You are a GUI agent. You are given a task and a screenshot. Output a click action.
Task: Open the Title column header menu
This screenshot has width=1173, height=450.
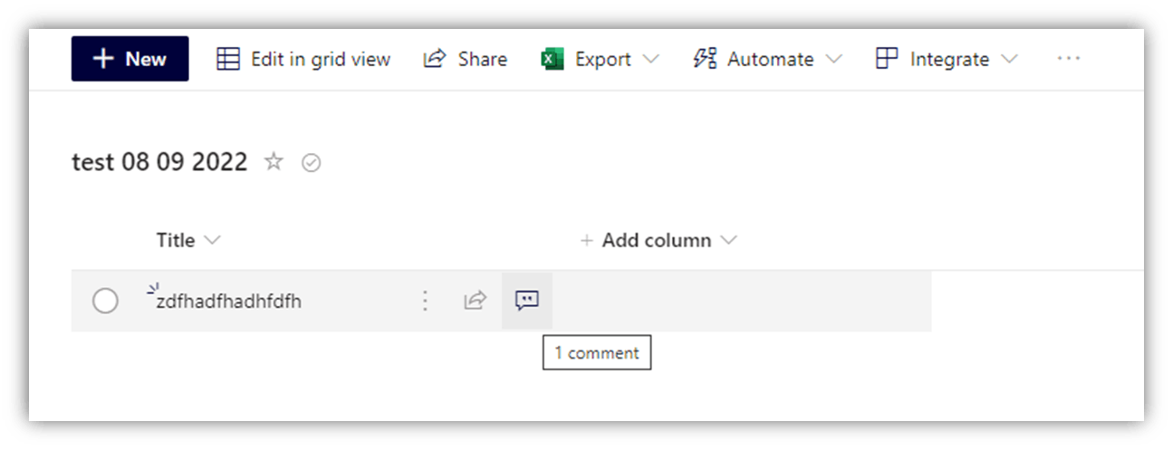coord(188,240)
